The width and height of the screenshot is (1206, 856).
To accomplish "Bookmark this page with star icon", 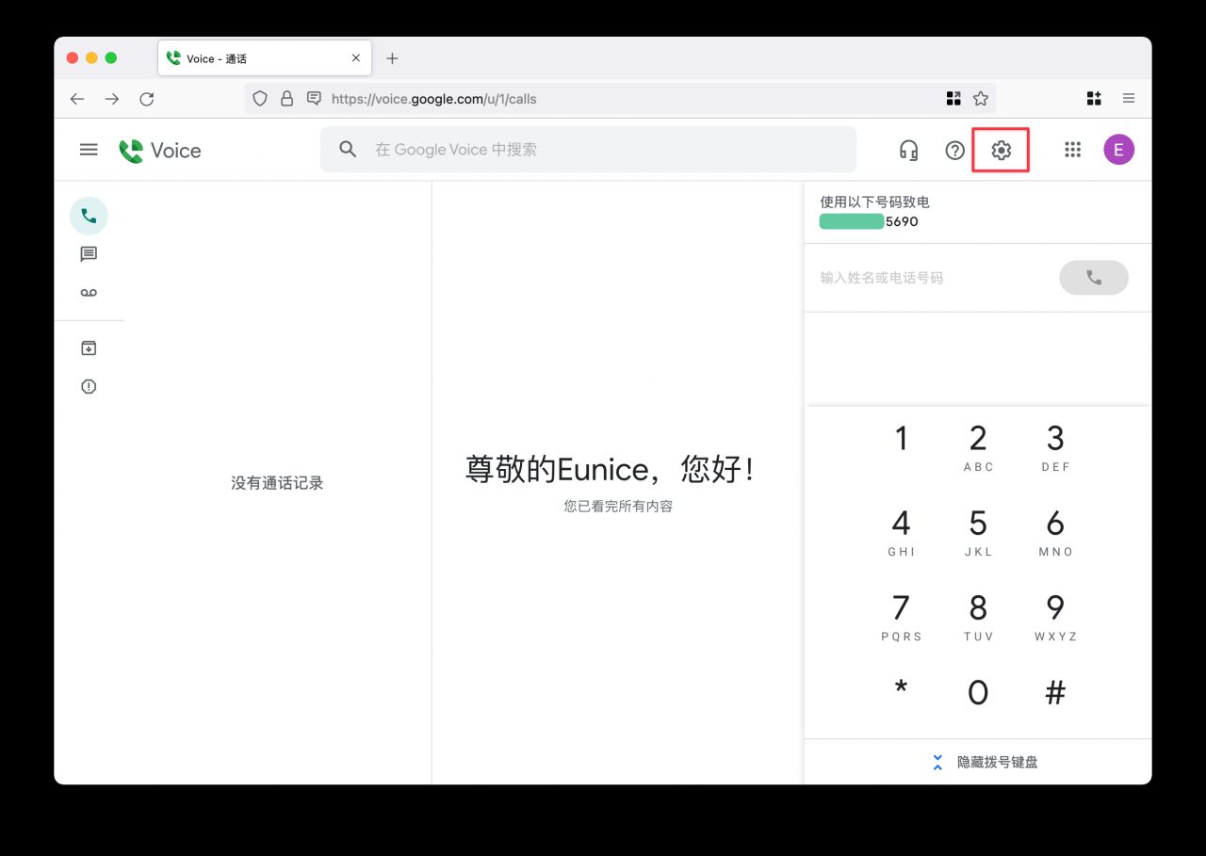I will 980,99.
